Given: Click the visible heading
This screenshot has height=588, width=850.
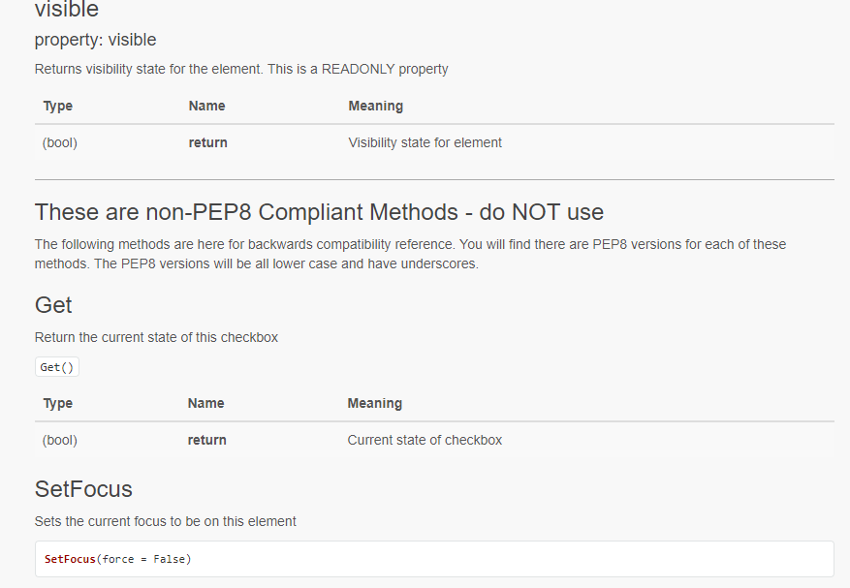Looking at the screenshot, I should pyautogui.click(x=63, y=11).
